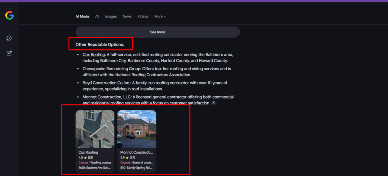
Task: Open the Images tab
Action: coord(111,17)
